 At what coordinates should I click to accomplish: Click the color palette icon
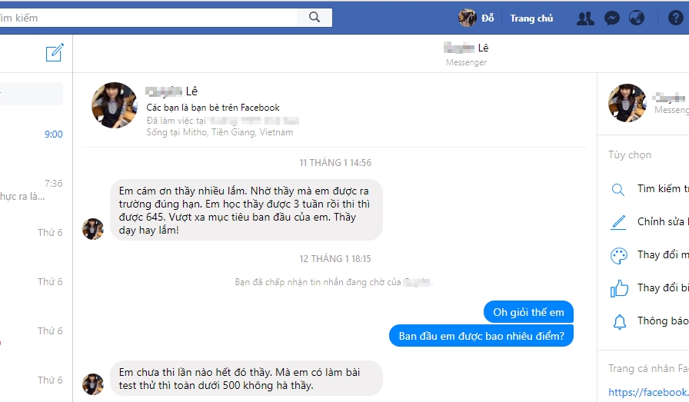[x=619, y=255]
